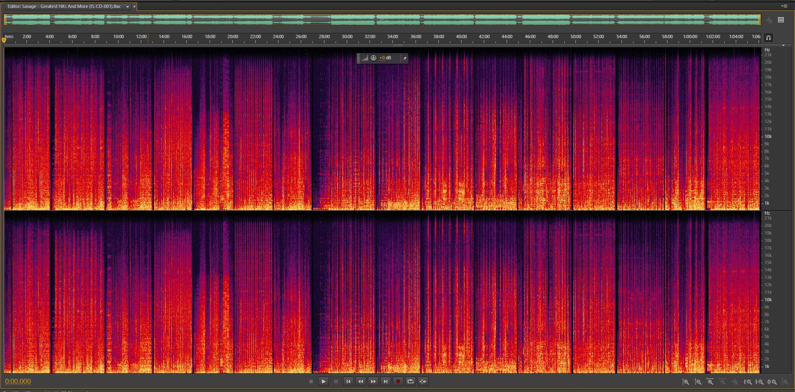The height and width of the screenshot is (392, 795).
Task: Zoom in amplitude using the vertical zoom icon
Action: coord(685,382)
